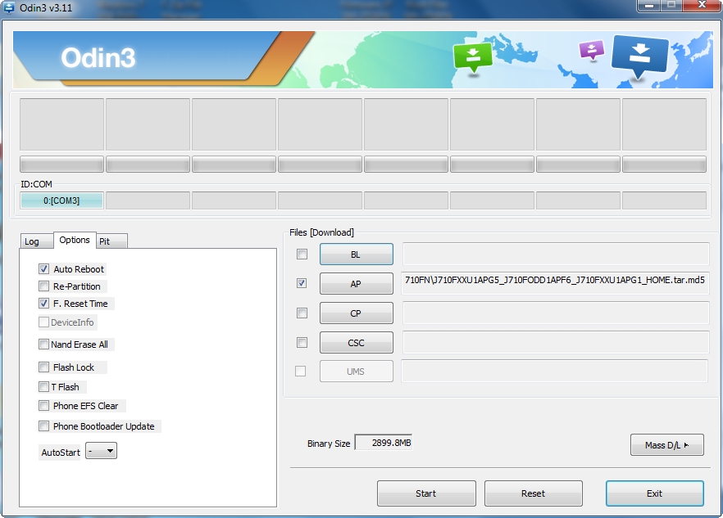
Task: Click the empty CSC file path field
Action: point(555,343)
